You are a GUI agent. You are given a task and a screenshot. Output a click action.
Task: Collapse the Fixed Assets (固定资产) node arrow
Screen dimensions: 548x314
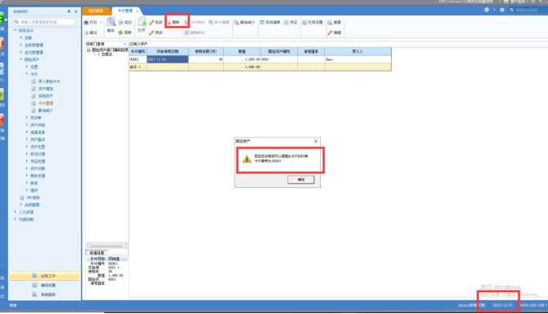click(x=21, y=59)
